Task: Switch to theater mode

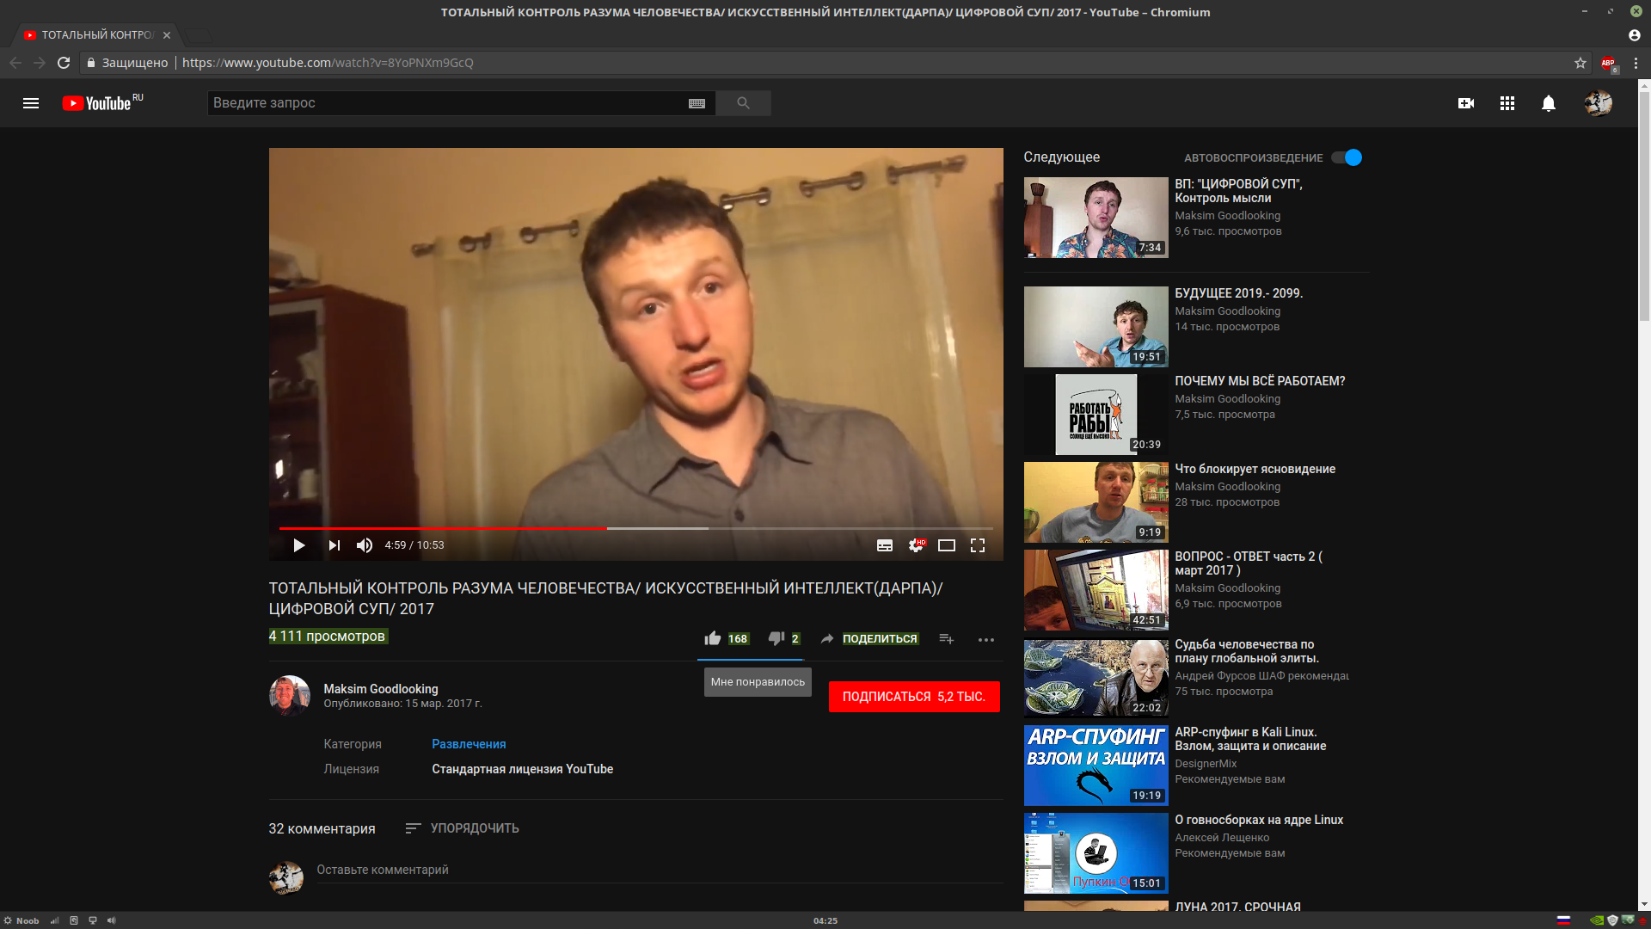Action: pyautogui.click(x=947, y=545)
